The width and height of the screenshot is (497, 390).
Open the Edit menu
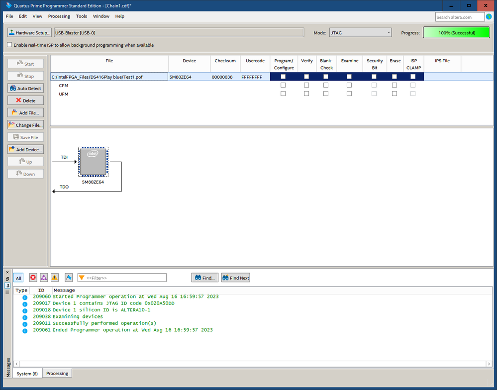click(23, 16)
